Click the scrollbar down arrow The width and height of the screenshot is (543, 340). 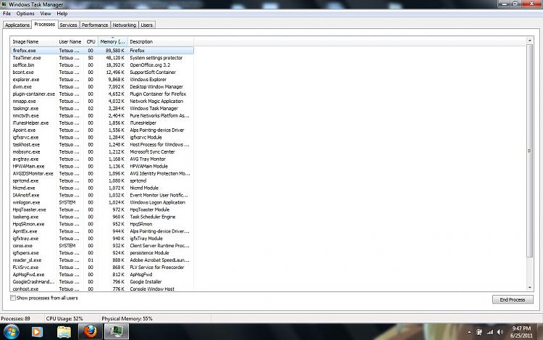pos(529,288)
